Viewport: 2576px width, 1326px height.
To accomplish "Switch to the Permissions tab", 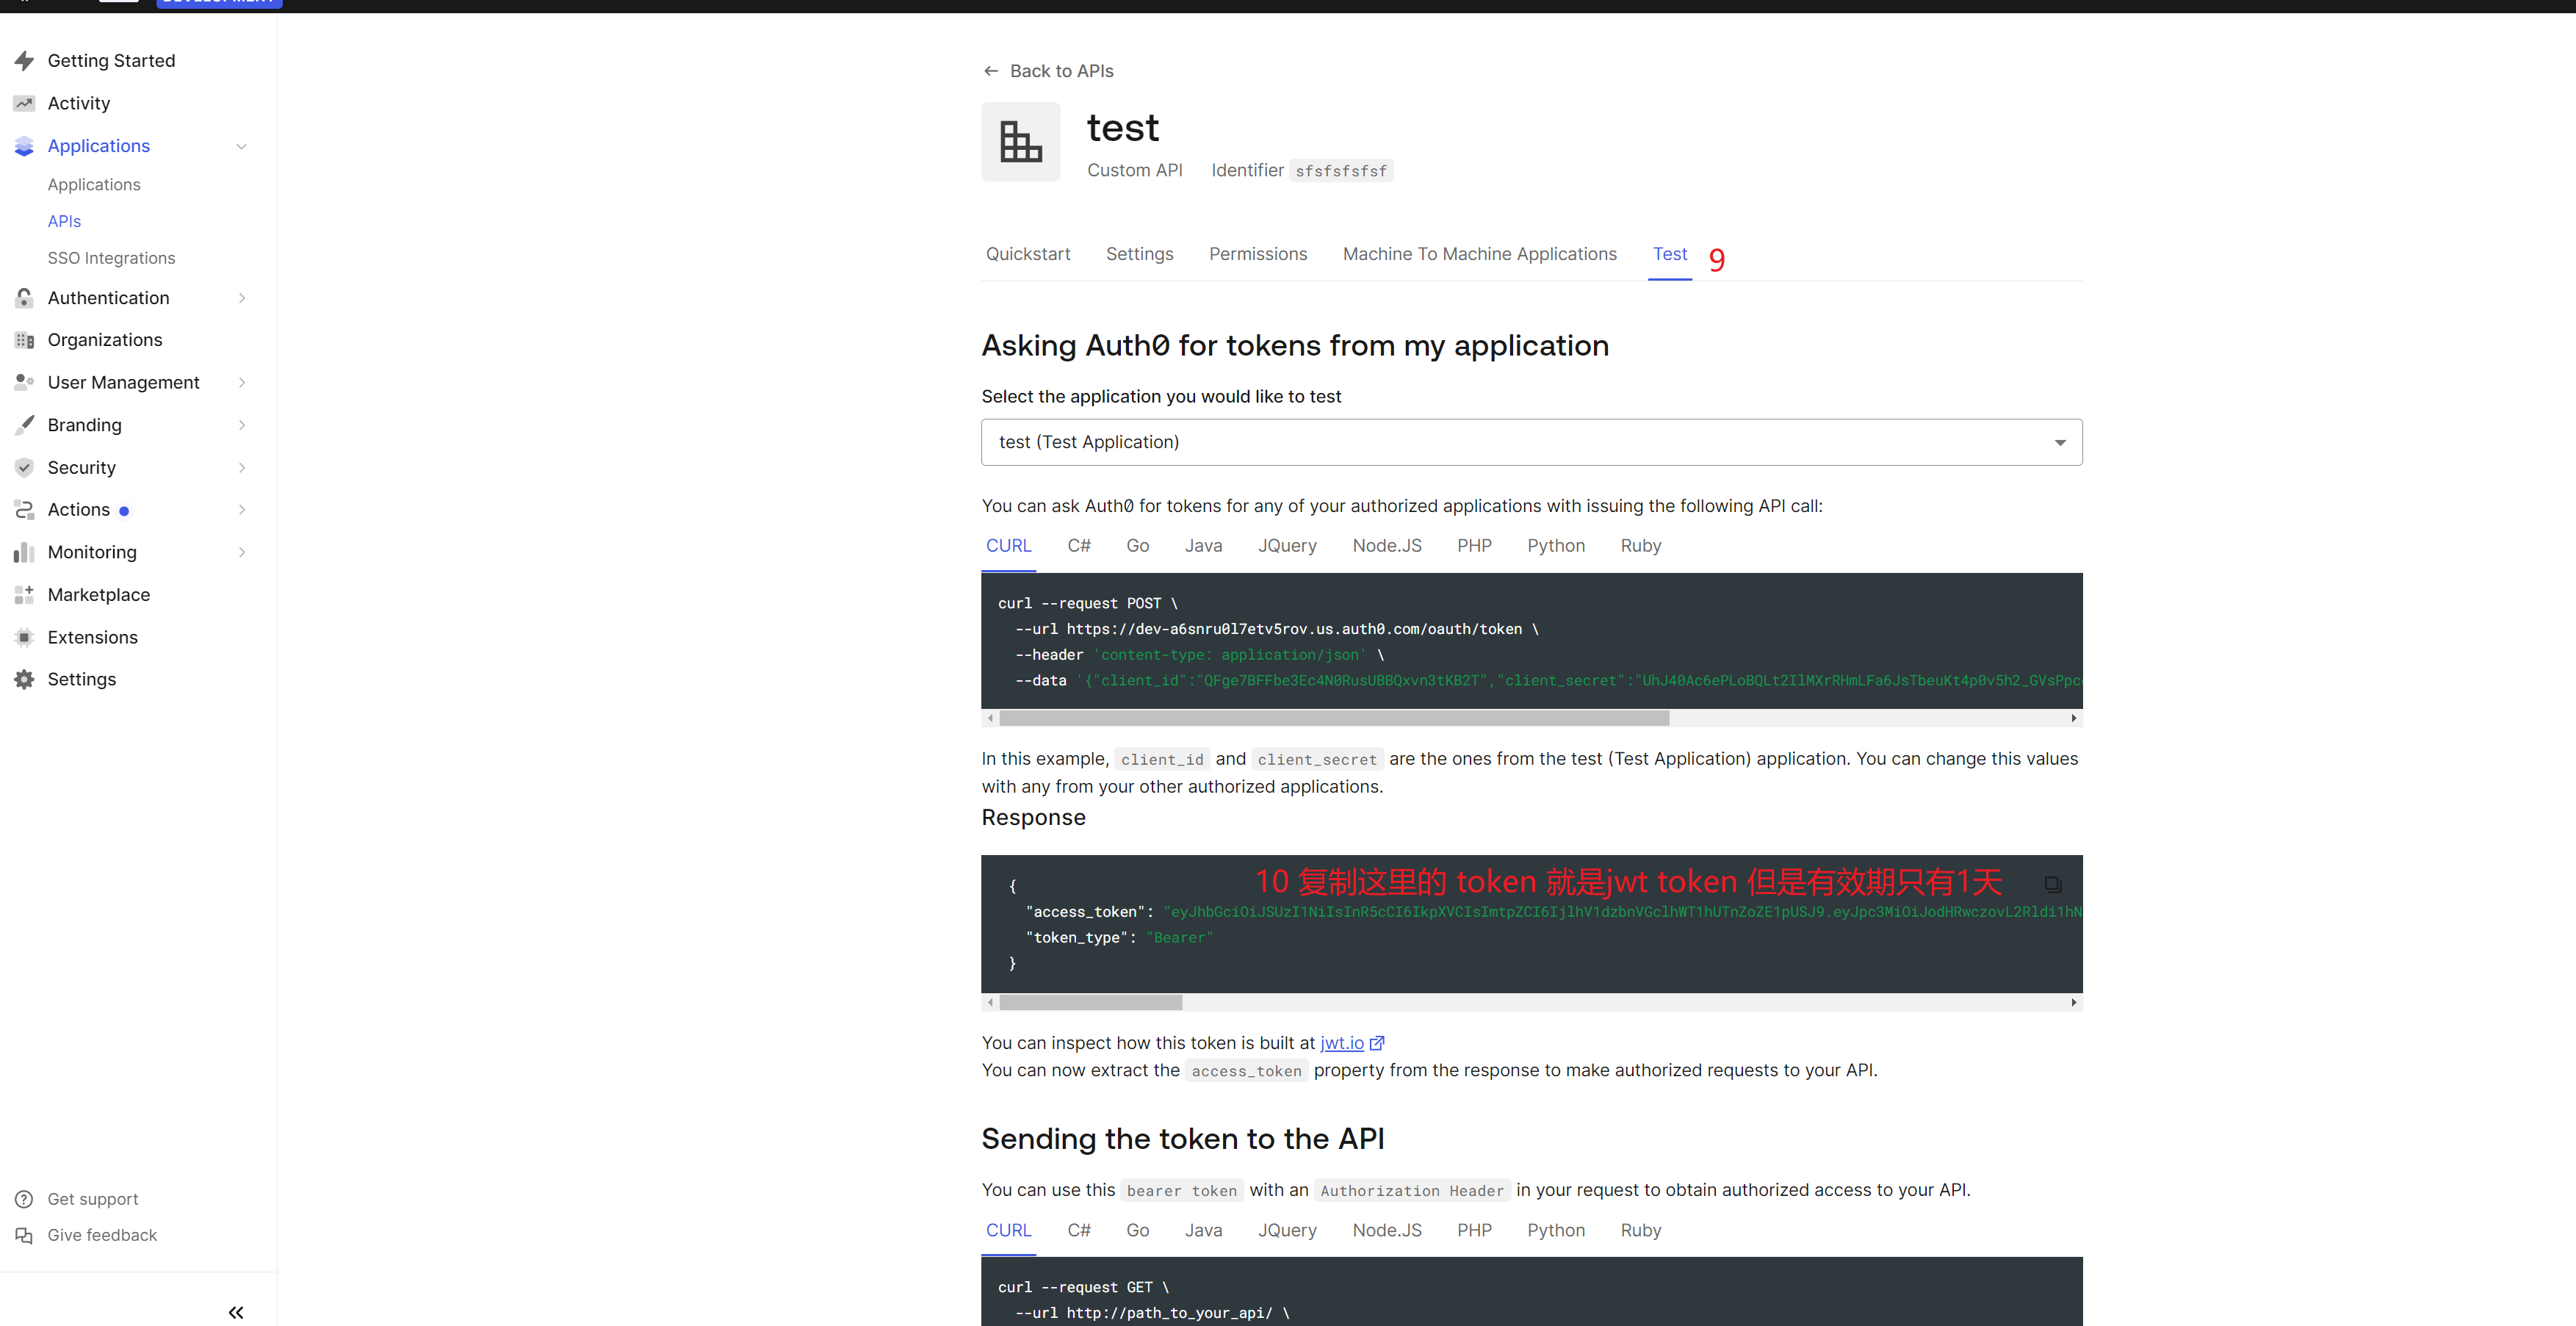I will click(1258, 254).
